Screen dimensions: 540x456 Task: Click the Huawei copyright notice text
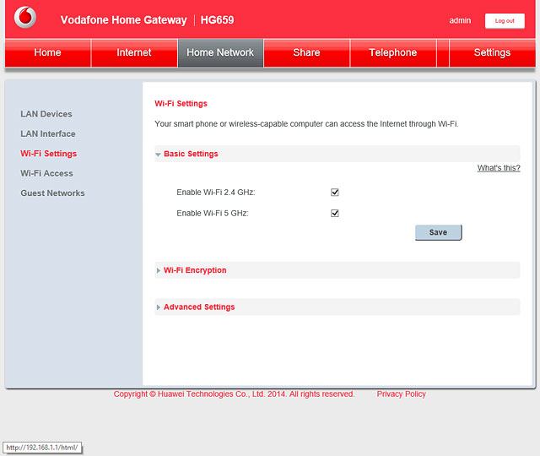(x=234, y=394)
